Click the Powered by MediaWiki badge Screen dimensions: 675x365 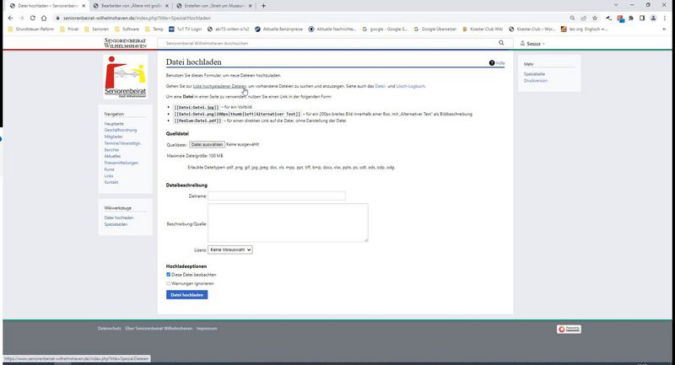coord(568,329)
